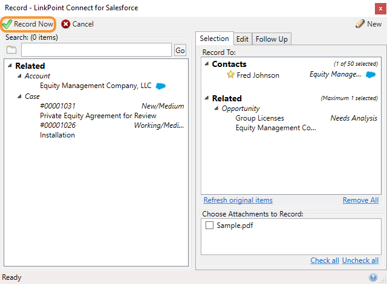The image size is (387, 284).
Task: Collapse the Contacts group
Action: point(207,64)
